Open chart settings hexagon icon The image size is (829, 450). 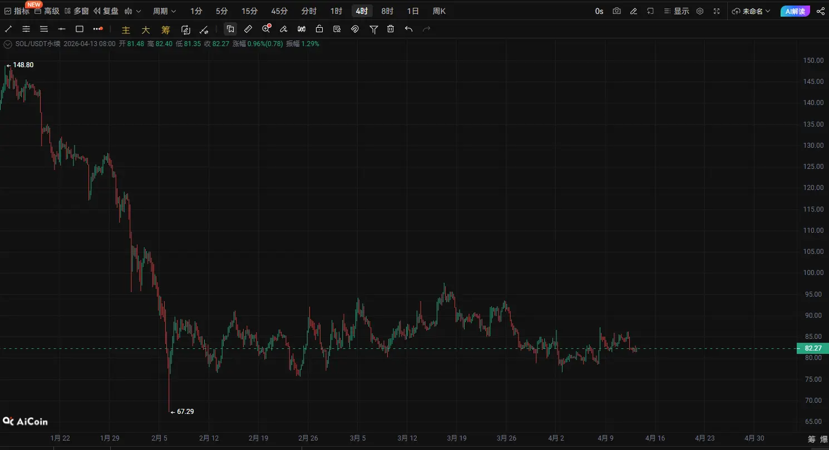click(x=700, y=11)
